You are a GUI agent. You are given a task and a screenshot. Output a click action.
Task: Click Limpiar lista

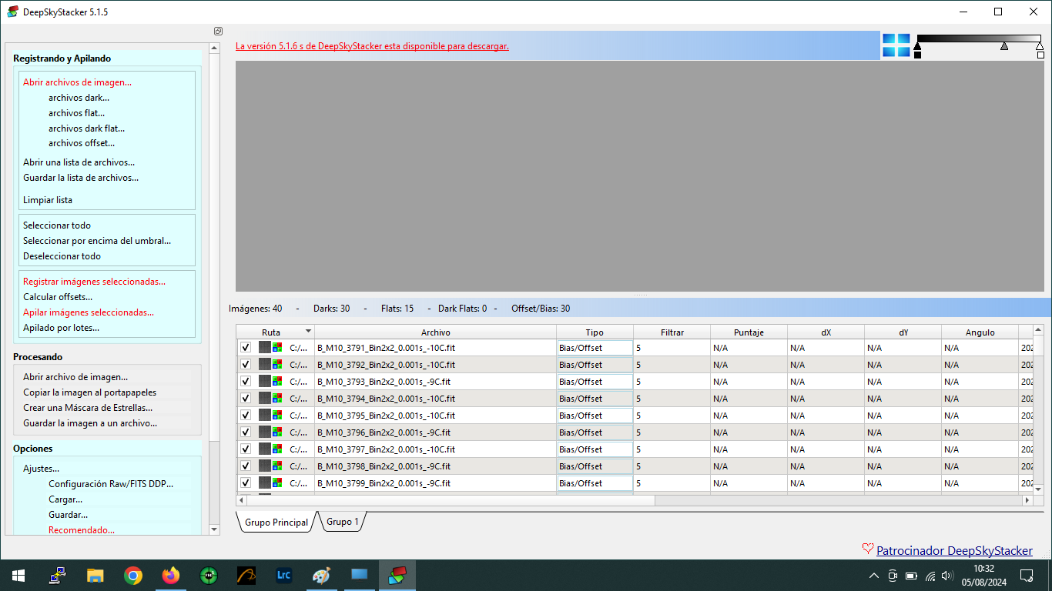pos(48,200)
